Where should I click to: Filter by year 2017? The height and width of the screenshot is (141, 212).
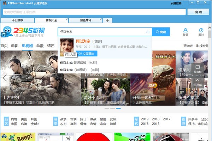[x=166, y=119]
